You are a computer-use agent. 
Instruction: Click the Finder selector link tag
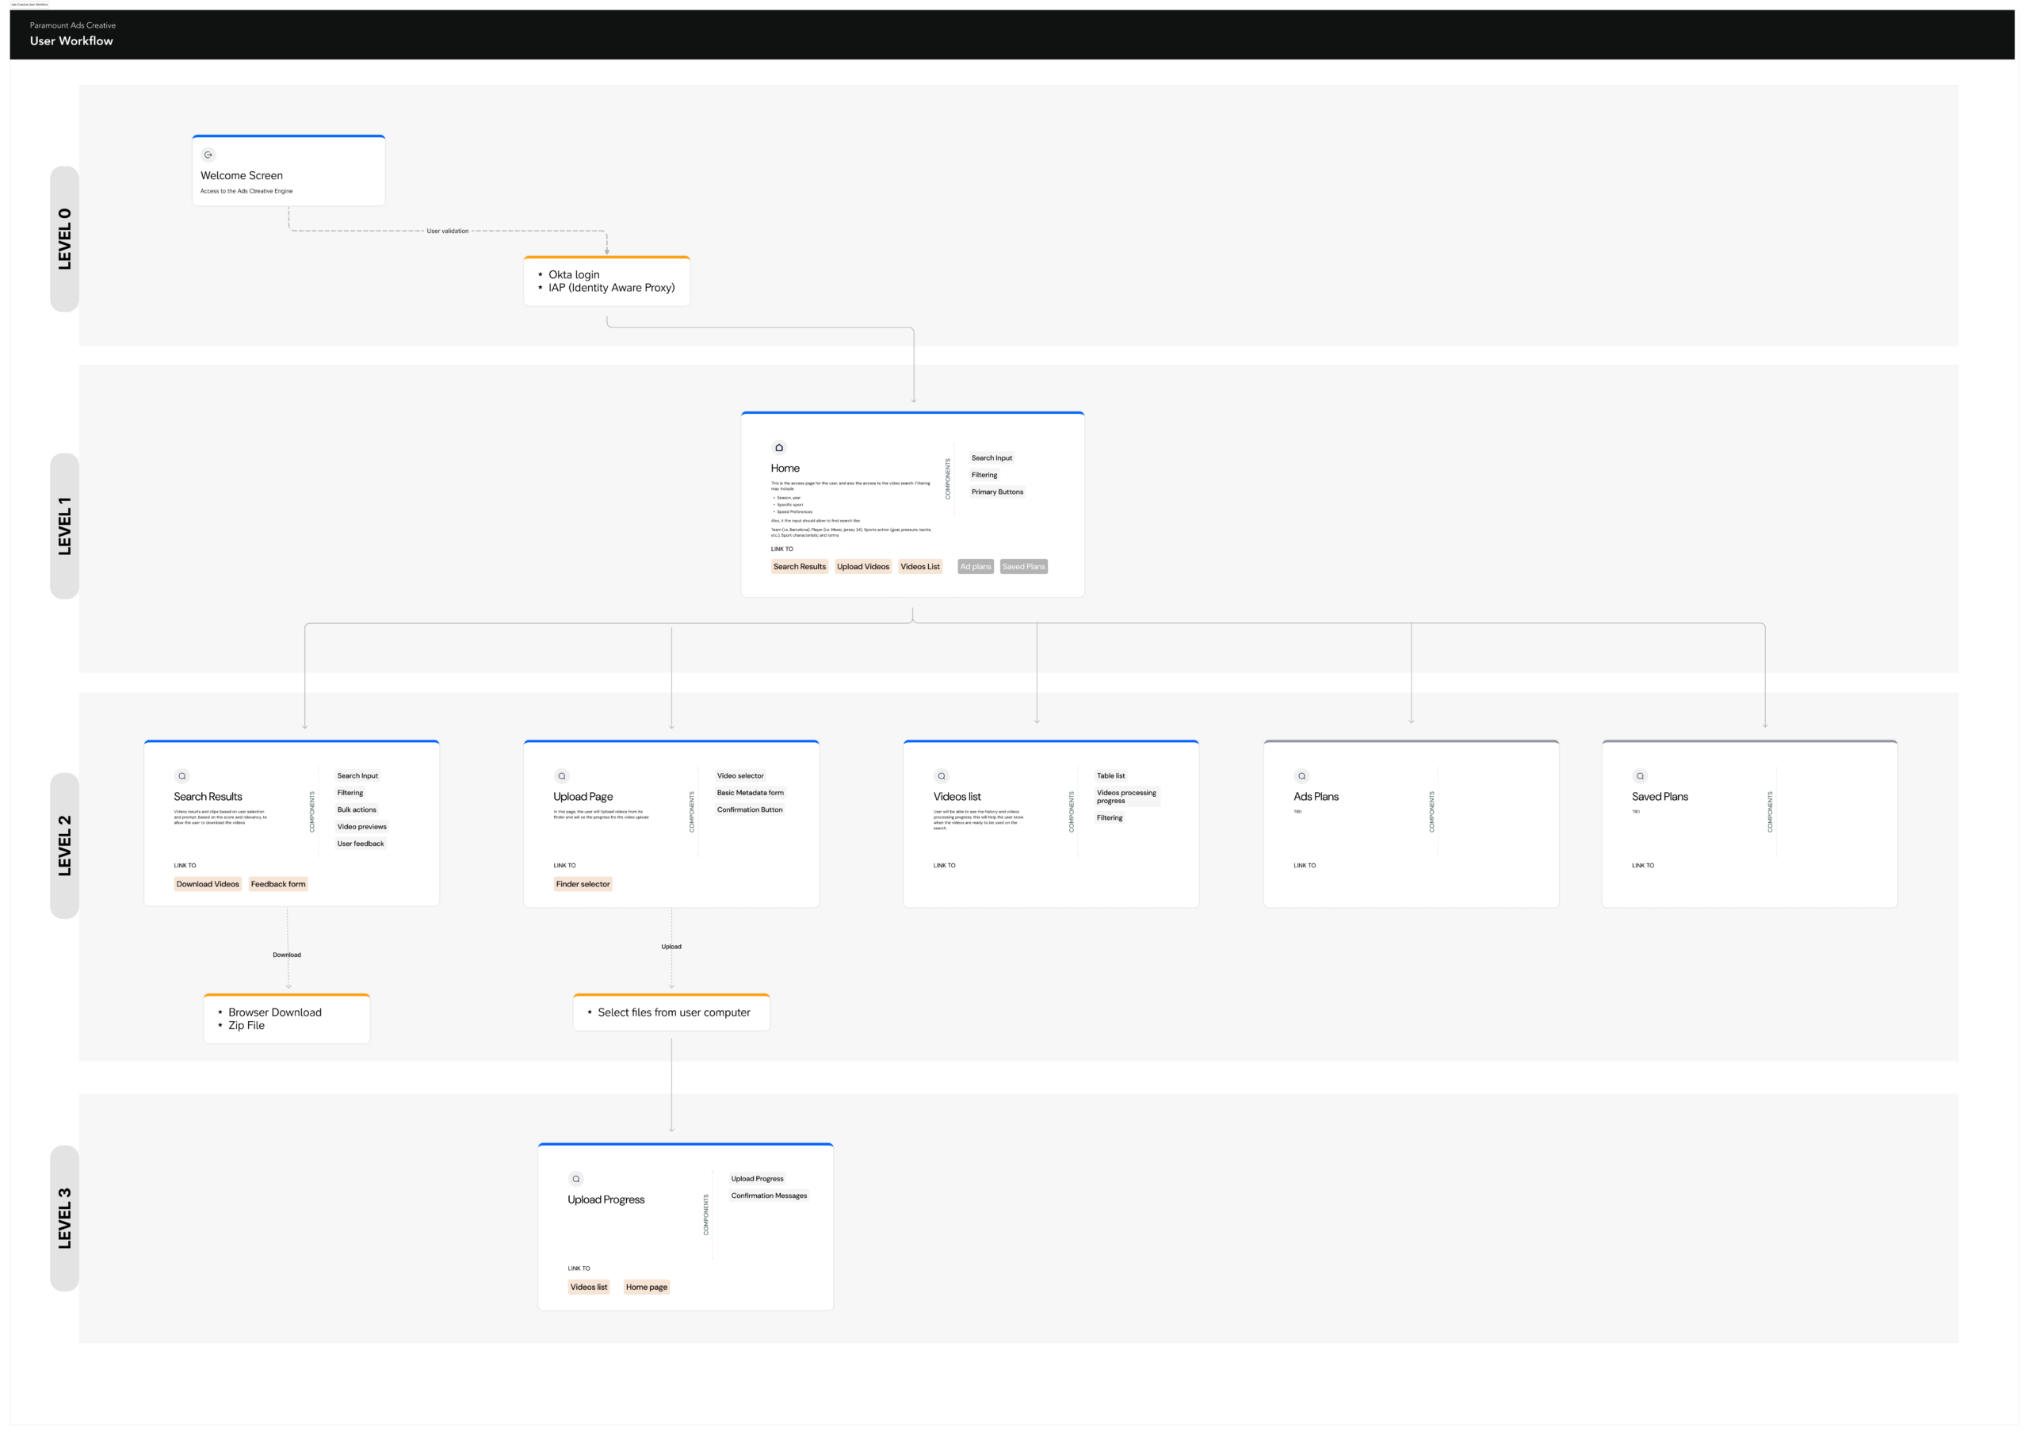click(x=583, y=884)
